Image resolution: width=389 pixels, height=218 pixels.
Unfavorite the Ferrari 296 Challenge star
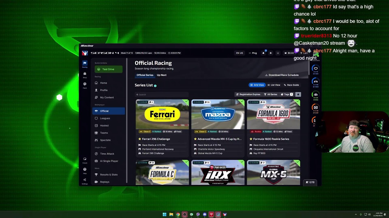(140, 139)
